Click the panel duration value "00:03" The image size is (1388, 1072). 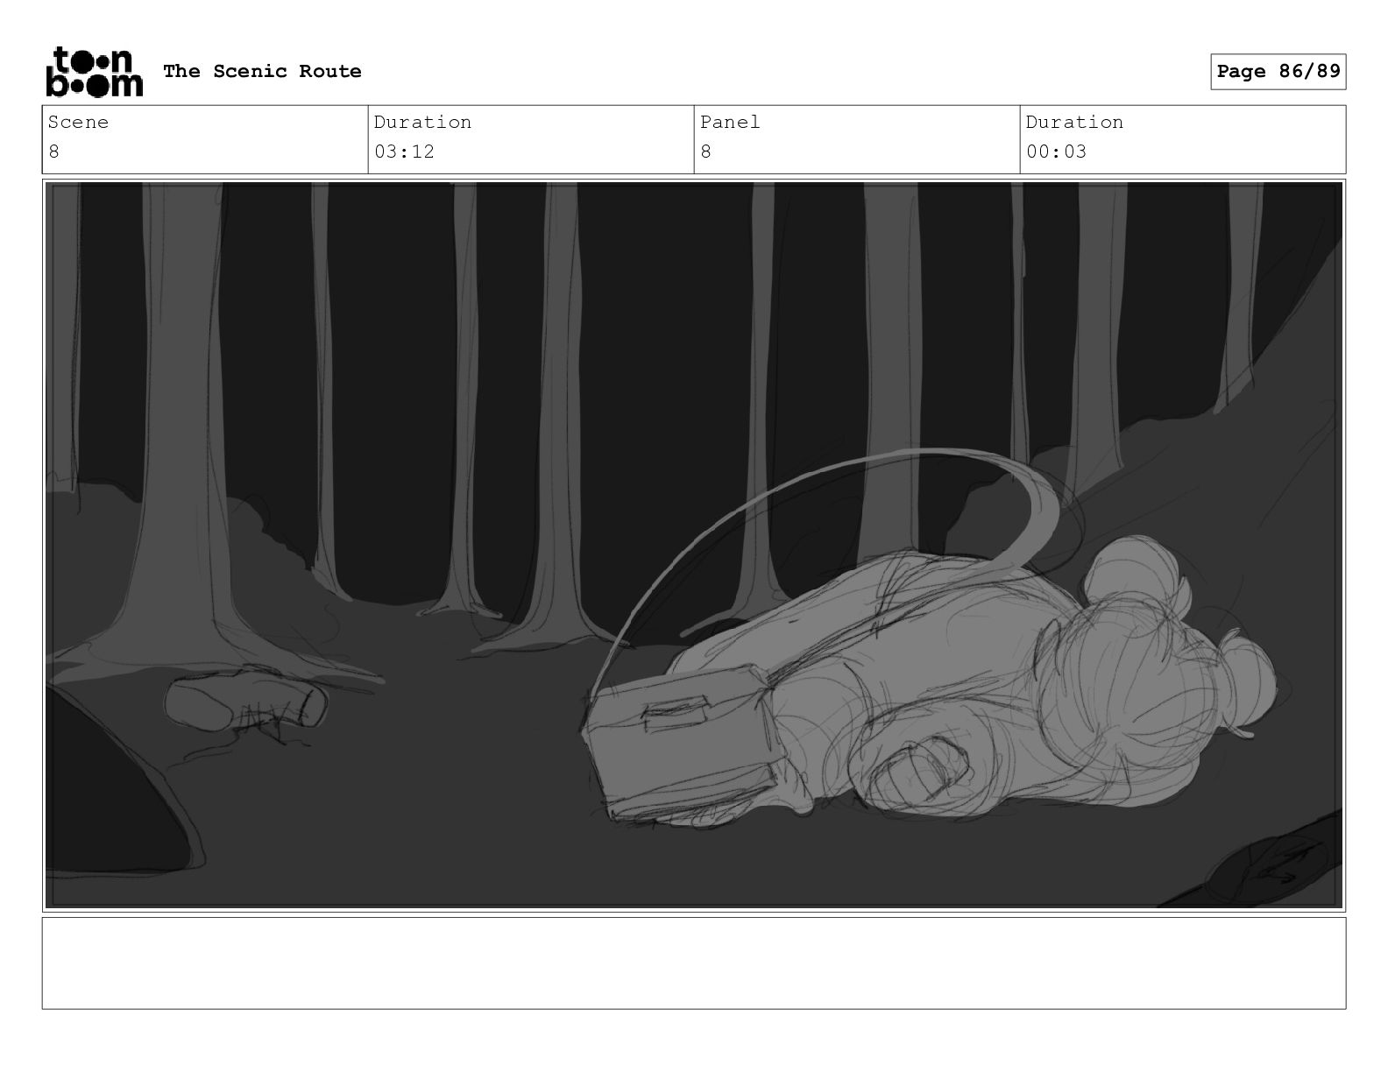tap(1057, 152)
